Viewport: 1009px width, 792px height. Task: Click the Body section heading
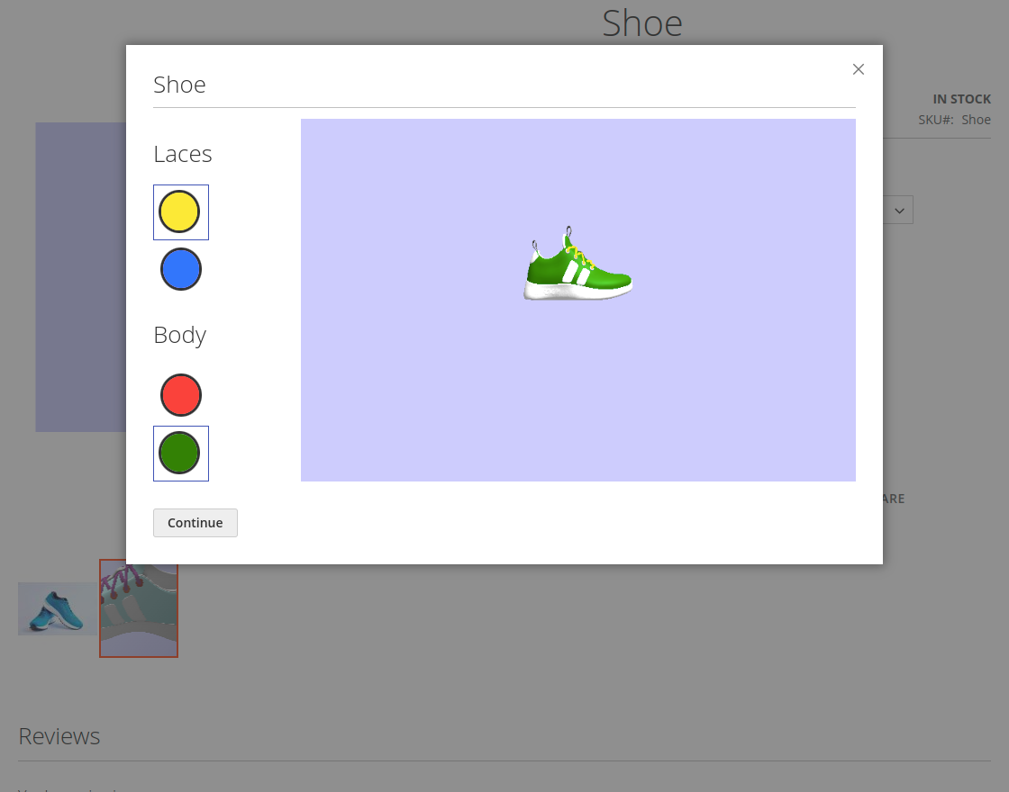coord(180,335)
